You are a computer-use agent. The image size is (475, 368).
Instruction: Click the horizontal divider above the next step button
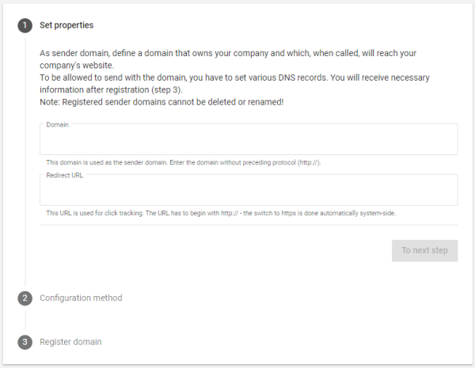pyautogui.click(x=249, y=225)
